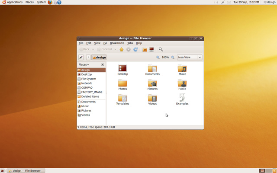The height and width of the screenshot is (173, 277).
Task: Zoom in with plus magnifier
Action: [x=173, y=58]
